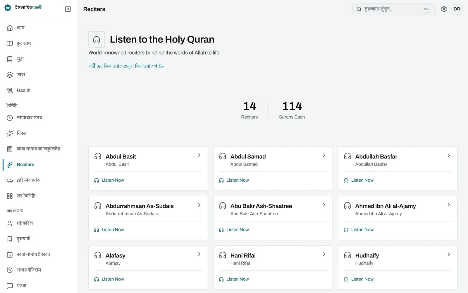The height and width of the screenshot is (293, 468).
Task: Open settings gear icon
Action: [x=444, y=9]
